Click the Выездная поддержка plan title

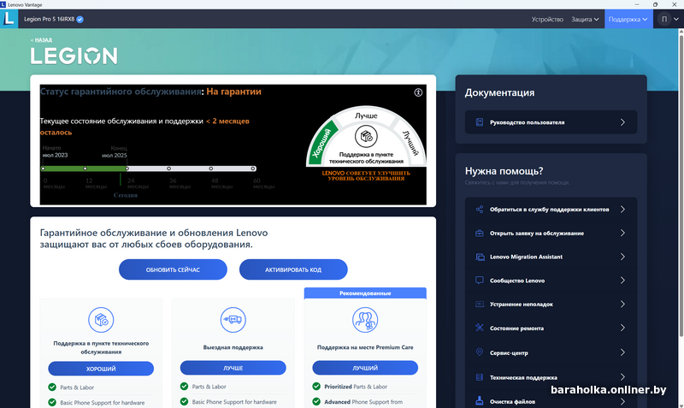tap(233, 347)
